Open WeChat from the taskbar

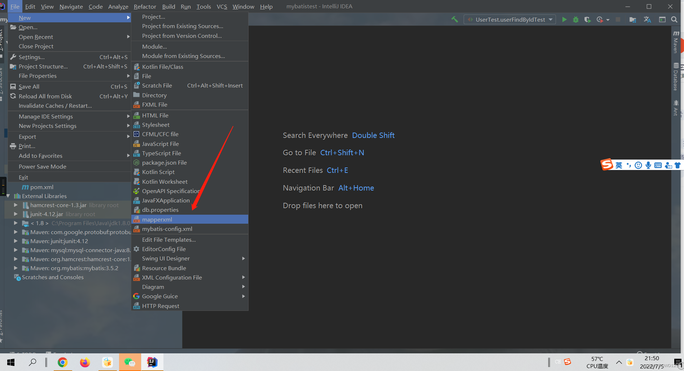130,362
